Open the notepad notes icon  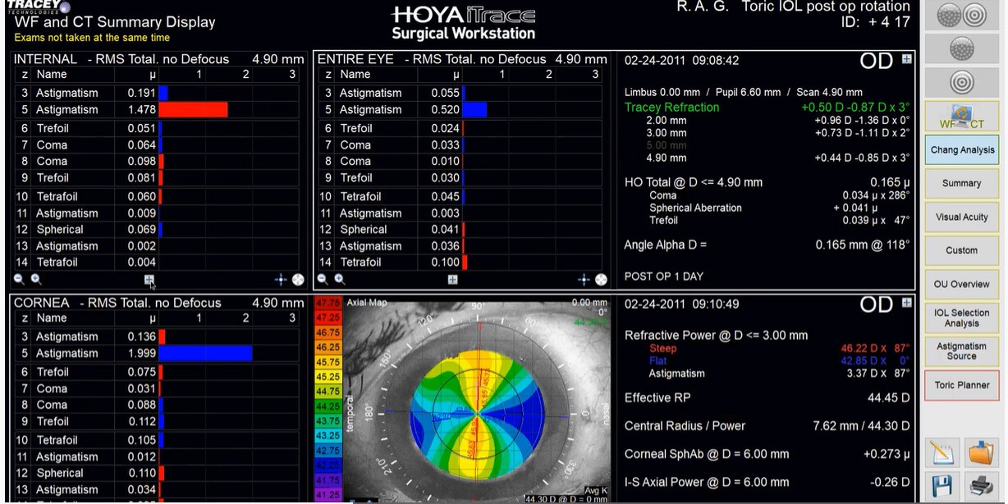point(942,453)
